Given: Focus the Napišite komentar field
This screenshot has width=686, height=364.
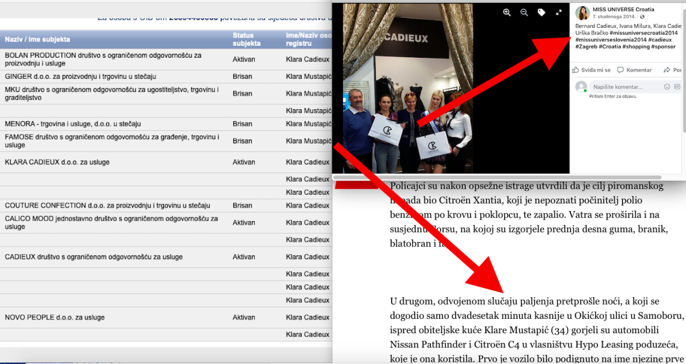Looking at the screenshot, I should (x=627, y=87).
